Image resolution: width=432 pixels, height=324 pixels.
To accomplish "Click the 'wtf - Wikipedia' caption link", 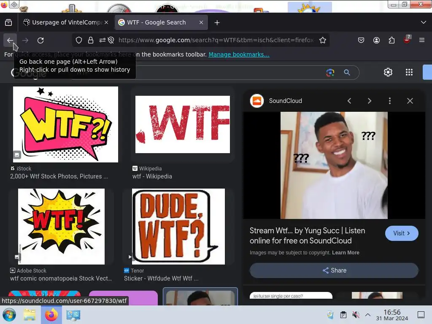I will click(152, 176).
